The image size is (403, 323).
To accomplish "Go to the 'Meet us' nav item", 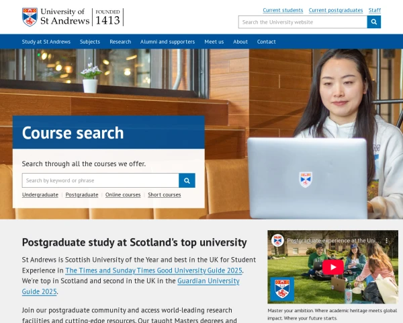I will [214, 42].
